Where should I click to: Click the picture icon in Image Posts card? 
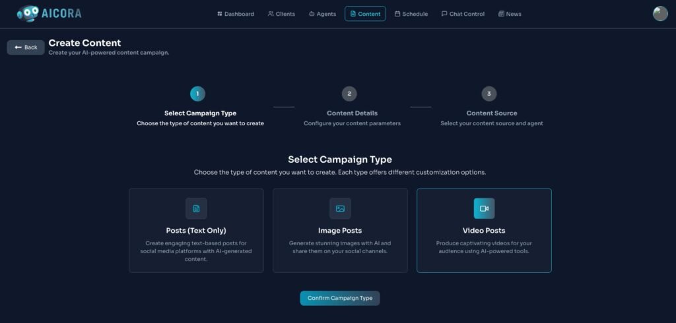click(340, 208)
